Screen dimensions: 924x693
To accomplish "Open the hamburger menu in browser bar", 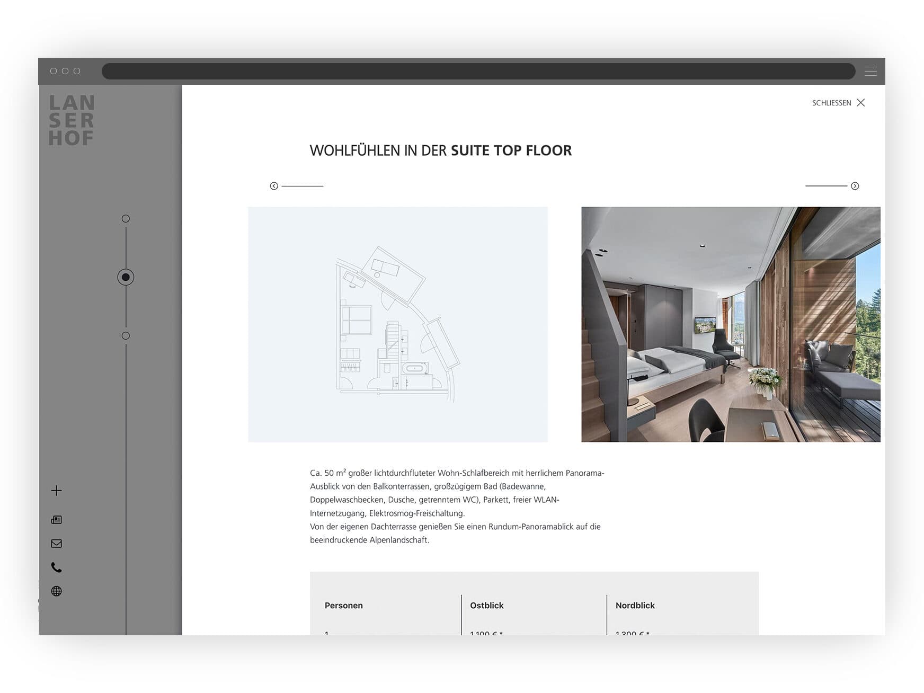I will tap(870, 71).
